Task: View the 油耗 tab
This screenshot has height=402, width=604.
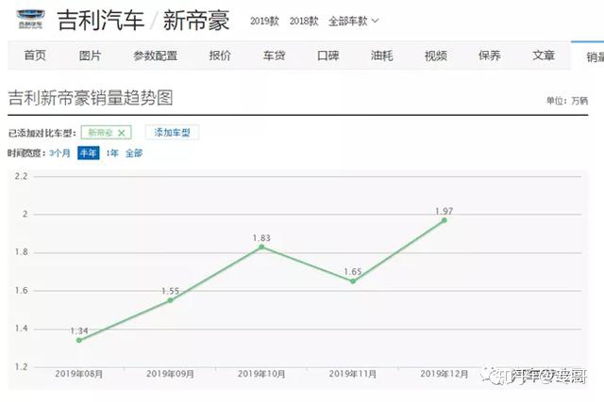Action: pos(381,56)
